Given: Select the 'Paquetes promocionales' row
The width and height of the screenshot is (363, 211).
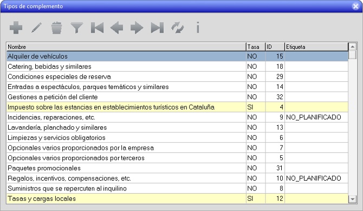Looking at the screenshot, I should pyautogui.click(x=177, y=168).
